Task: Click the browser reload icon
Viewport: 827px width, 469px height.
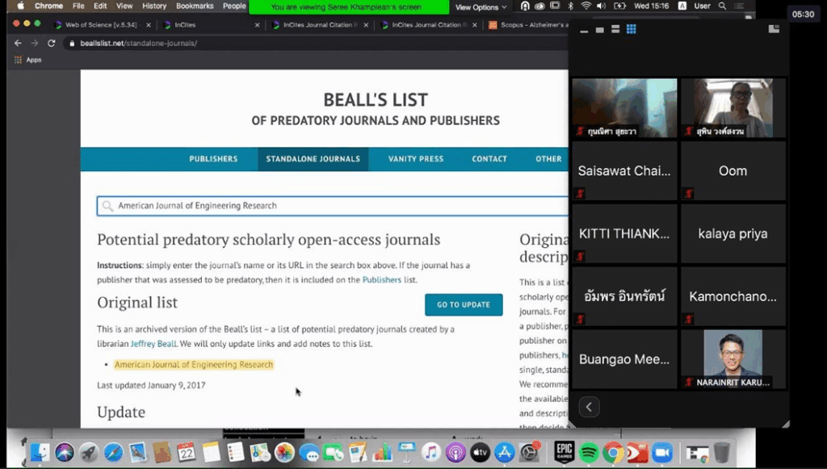Action: 52,43
